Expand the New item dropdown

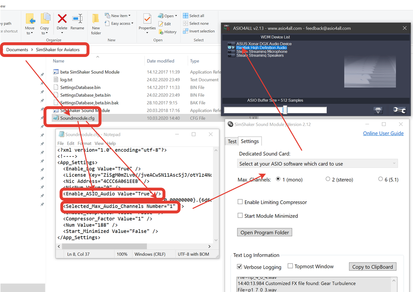(129, 16)
